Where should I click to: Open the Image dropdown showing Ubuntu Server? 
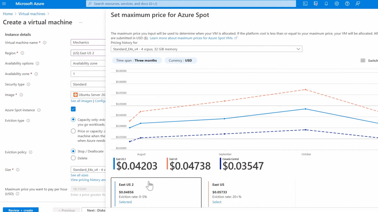point(88,95)
